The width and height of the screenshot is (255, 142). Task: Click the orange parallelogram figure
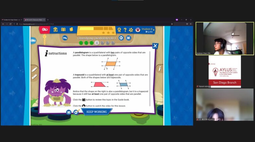pos(111,64)
